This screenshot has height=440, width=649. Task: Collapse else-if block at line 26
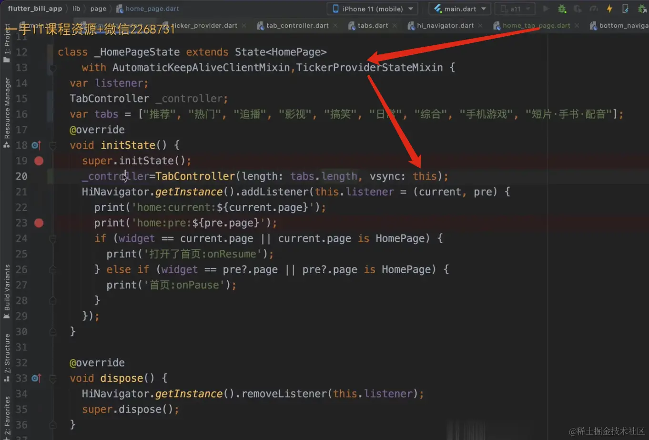click(53, 269)
